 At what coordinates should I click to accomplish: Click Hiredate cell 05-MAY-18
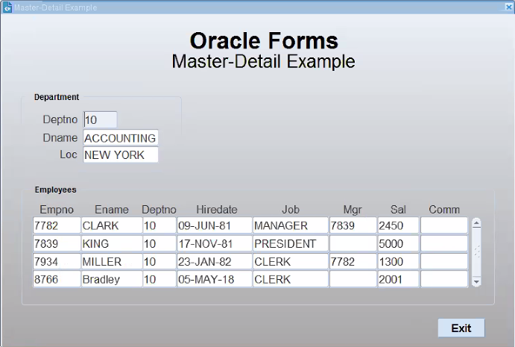tap(215, 279)
